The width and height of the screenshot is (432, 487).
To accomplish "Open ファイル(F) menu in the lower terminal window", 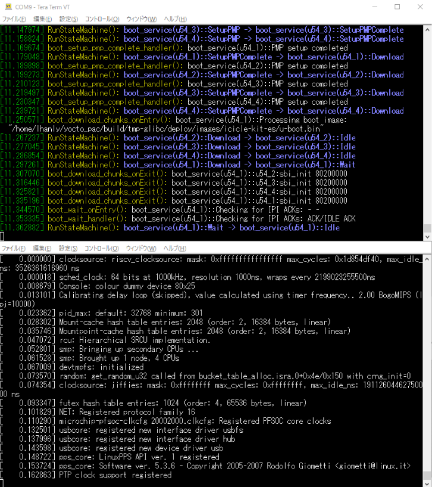I will pos(14,248).
